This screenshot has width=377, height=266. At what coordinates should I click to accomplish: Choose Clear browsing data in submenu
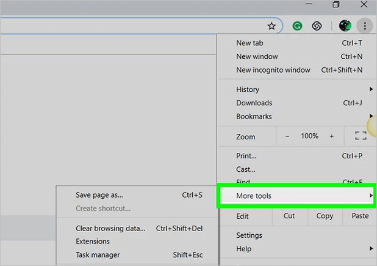point(110,228)
